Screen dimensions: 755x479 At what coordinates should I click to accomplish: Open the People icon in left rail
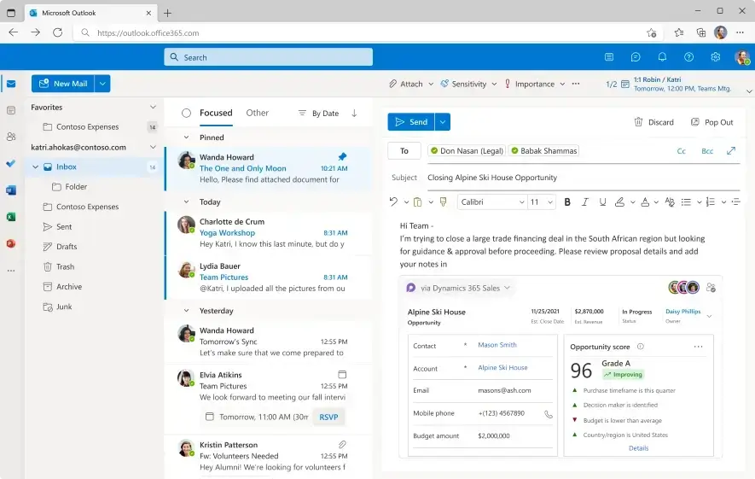[11, 137]
